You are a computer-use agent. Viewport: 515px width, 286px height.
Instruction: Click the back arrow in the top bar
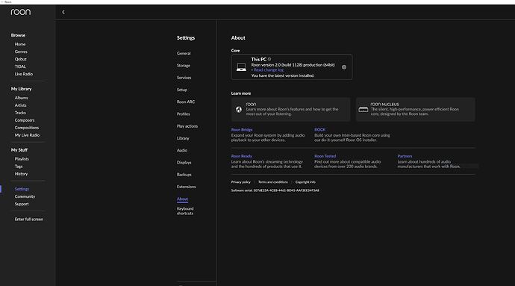(63, 12)
